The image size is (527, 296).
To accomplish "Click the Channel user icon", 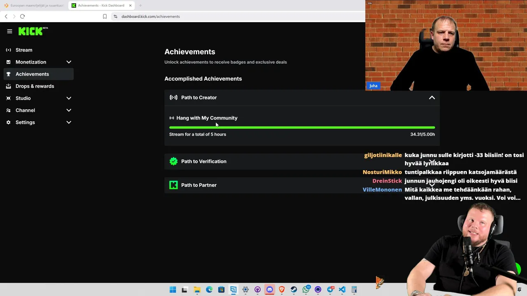I will tap(8, 110).
